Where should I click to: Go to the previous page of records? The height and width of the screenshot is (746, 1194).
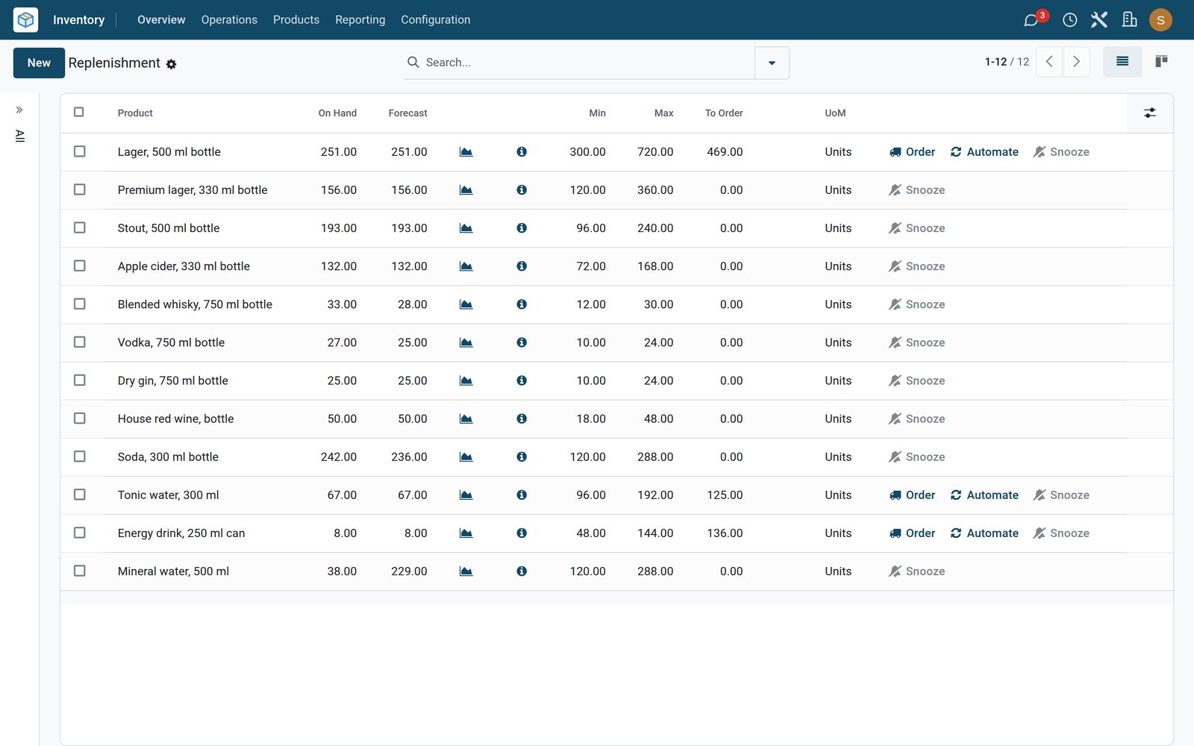tap(1049, 62)
